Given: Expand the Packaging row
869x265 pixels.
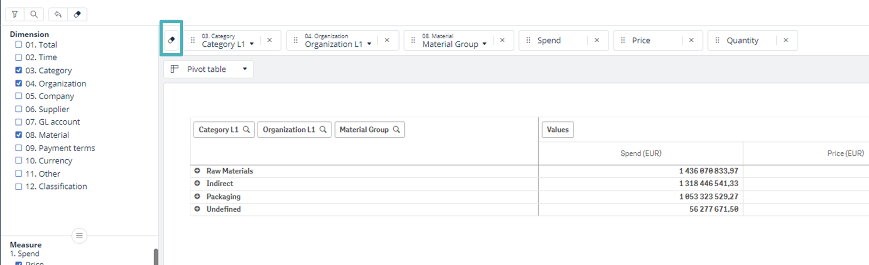Looking at the screenshot, I should pyautogui.click(x=197, y=196).
